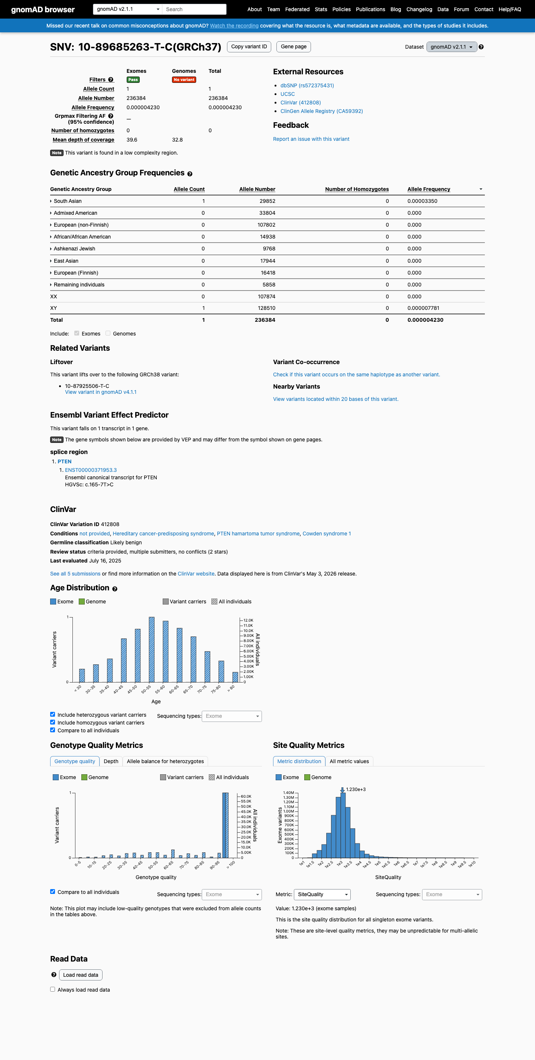Focus the Search input field
This screenshot has height=1060, width=535.
click(194, 9)
